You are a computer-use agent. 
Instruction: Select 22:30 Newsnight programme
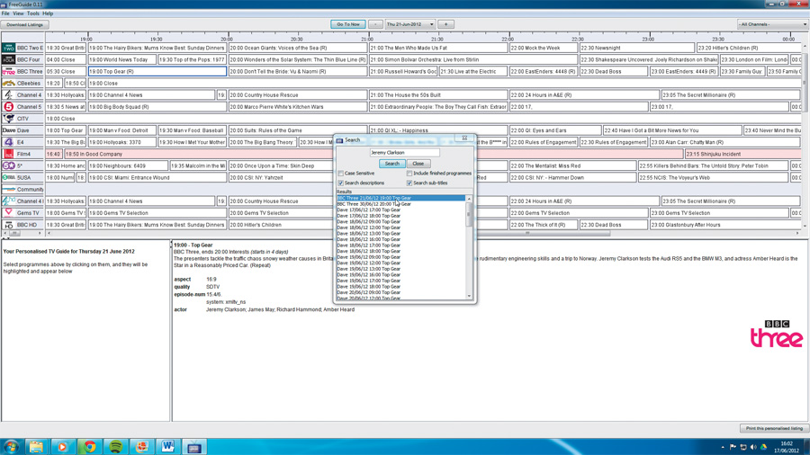coord(636,48)
